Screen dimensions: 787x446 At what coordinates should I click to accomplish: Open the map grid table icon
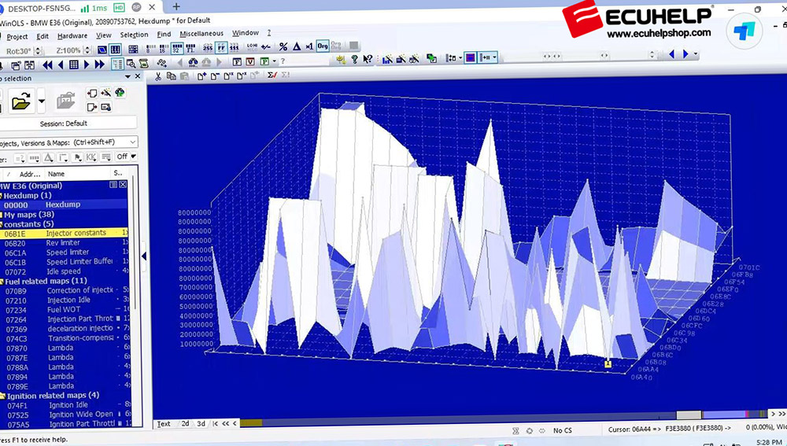click(x=74, y=65)
